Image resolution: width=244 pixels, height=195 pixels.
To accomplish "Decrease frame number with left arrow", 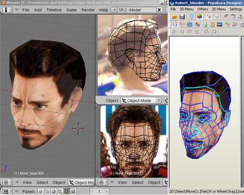I will [x=93, y=191].
